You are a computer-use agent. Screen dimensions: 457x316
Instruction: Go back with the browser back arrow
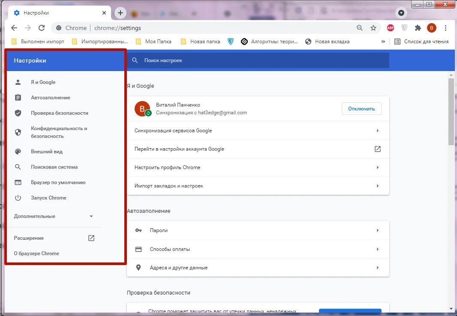(14, 28)
